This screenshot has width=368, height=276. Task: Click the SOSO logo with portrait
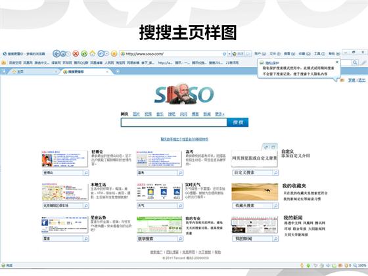184,94
